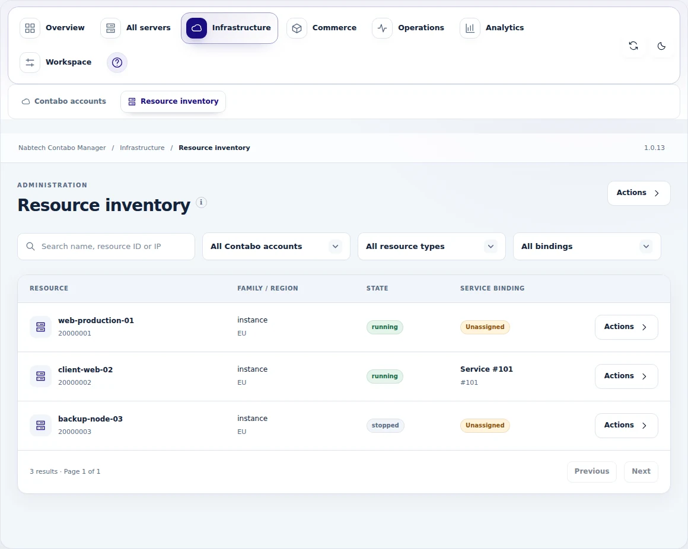The width and height of the screenshot is (688, 549).
Task: Click the stopped state badge
Action: [x=386, y=425]
